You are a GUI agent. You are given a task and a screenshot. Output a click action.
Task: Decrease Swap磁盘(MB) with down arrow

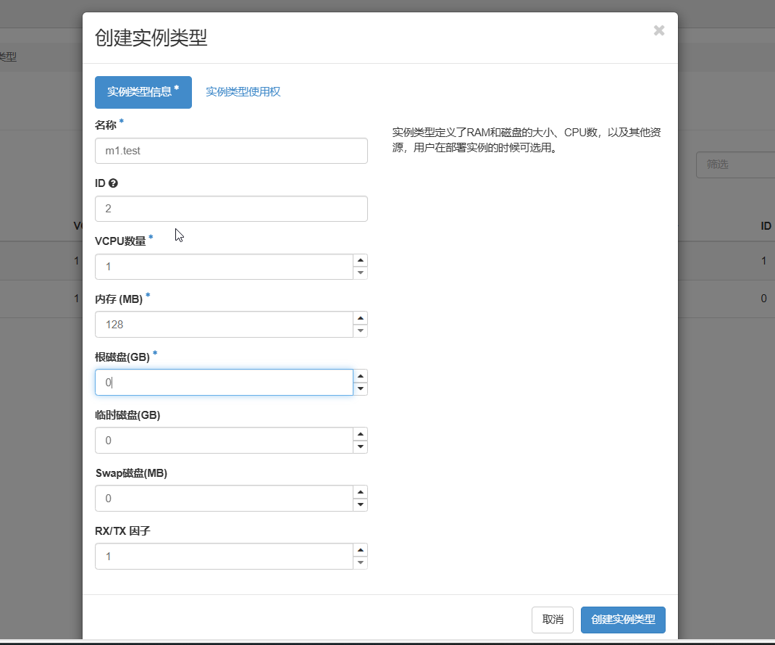tap(360, 504)
